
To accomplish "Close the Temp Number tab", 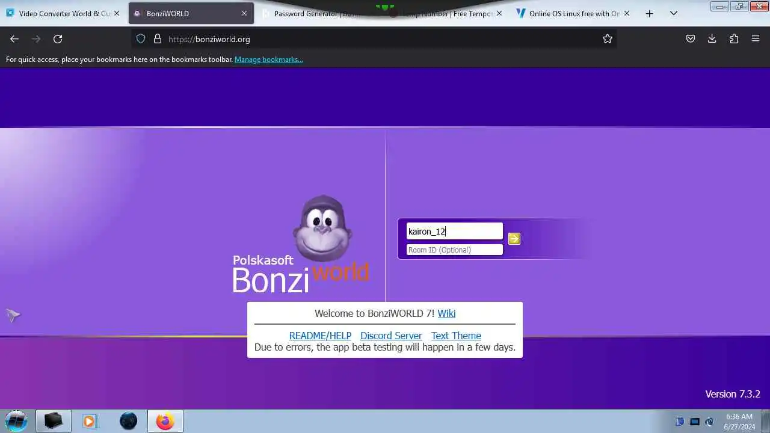I will [499, 13].
